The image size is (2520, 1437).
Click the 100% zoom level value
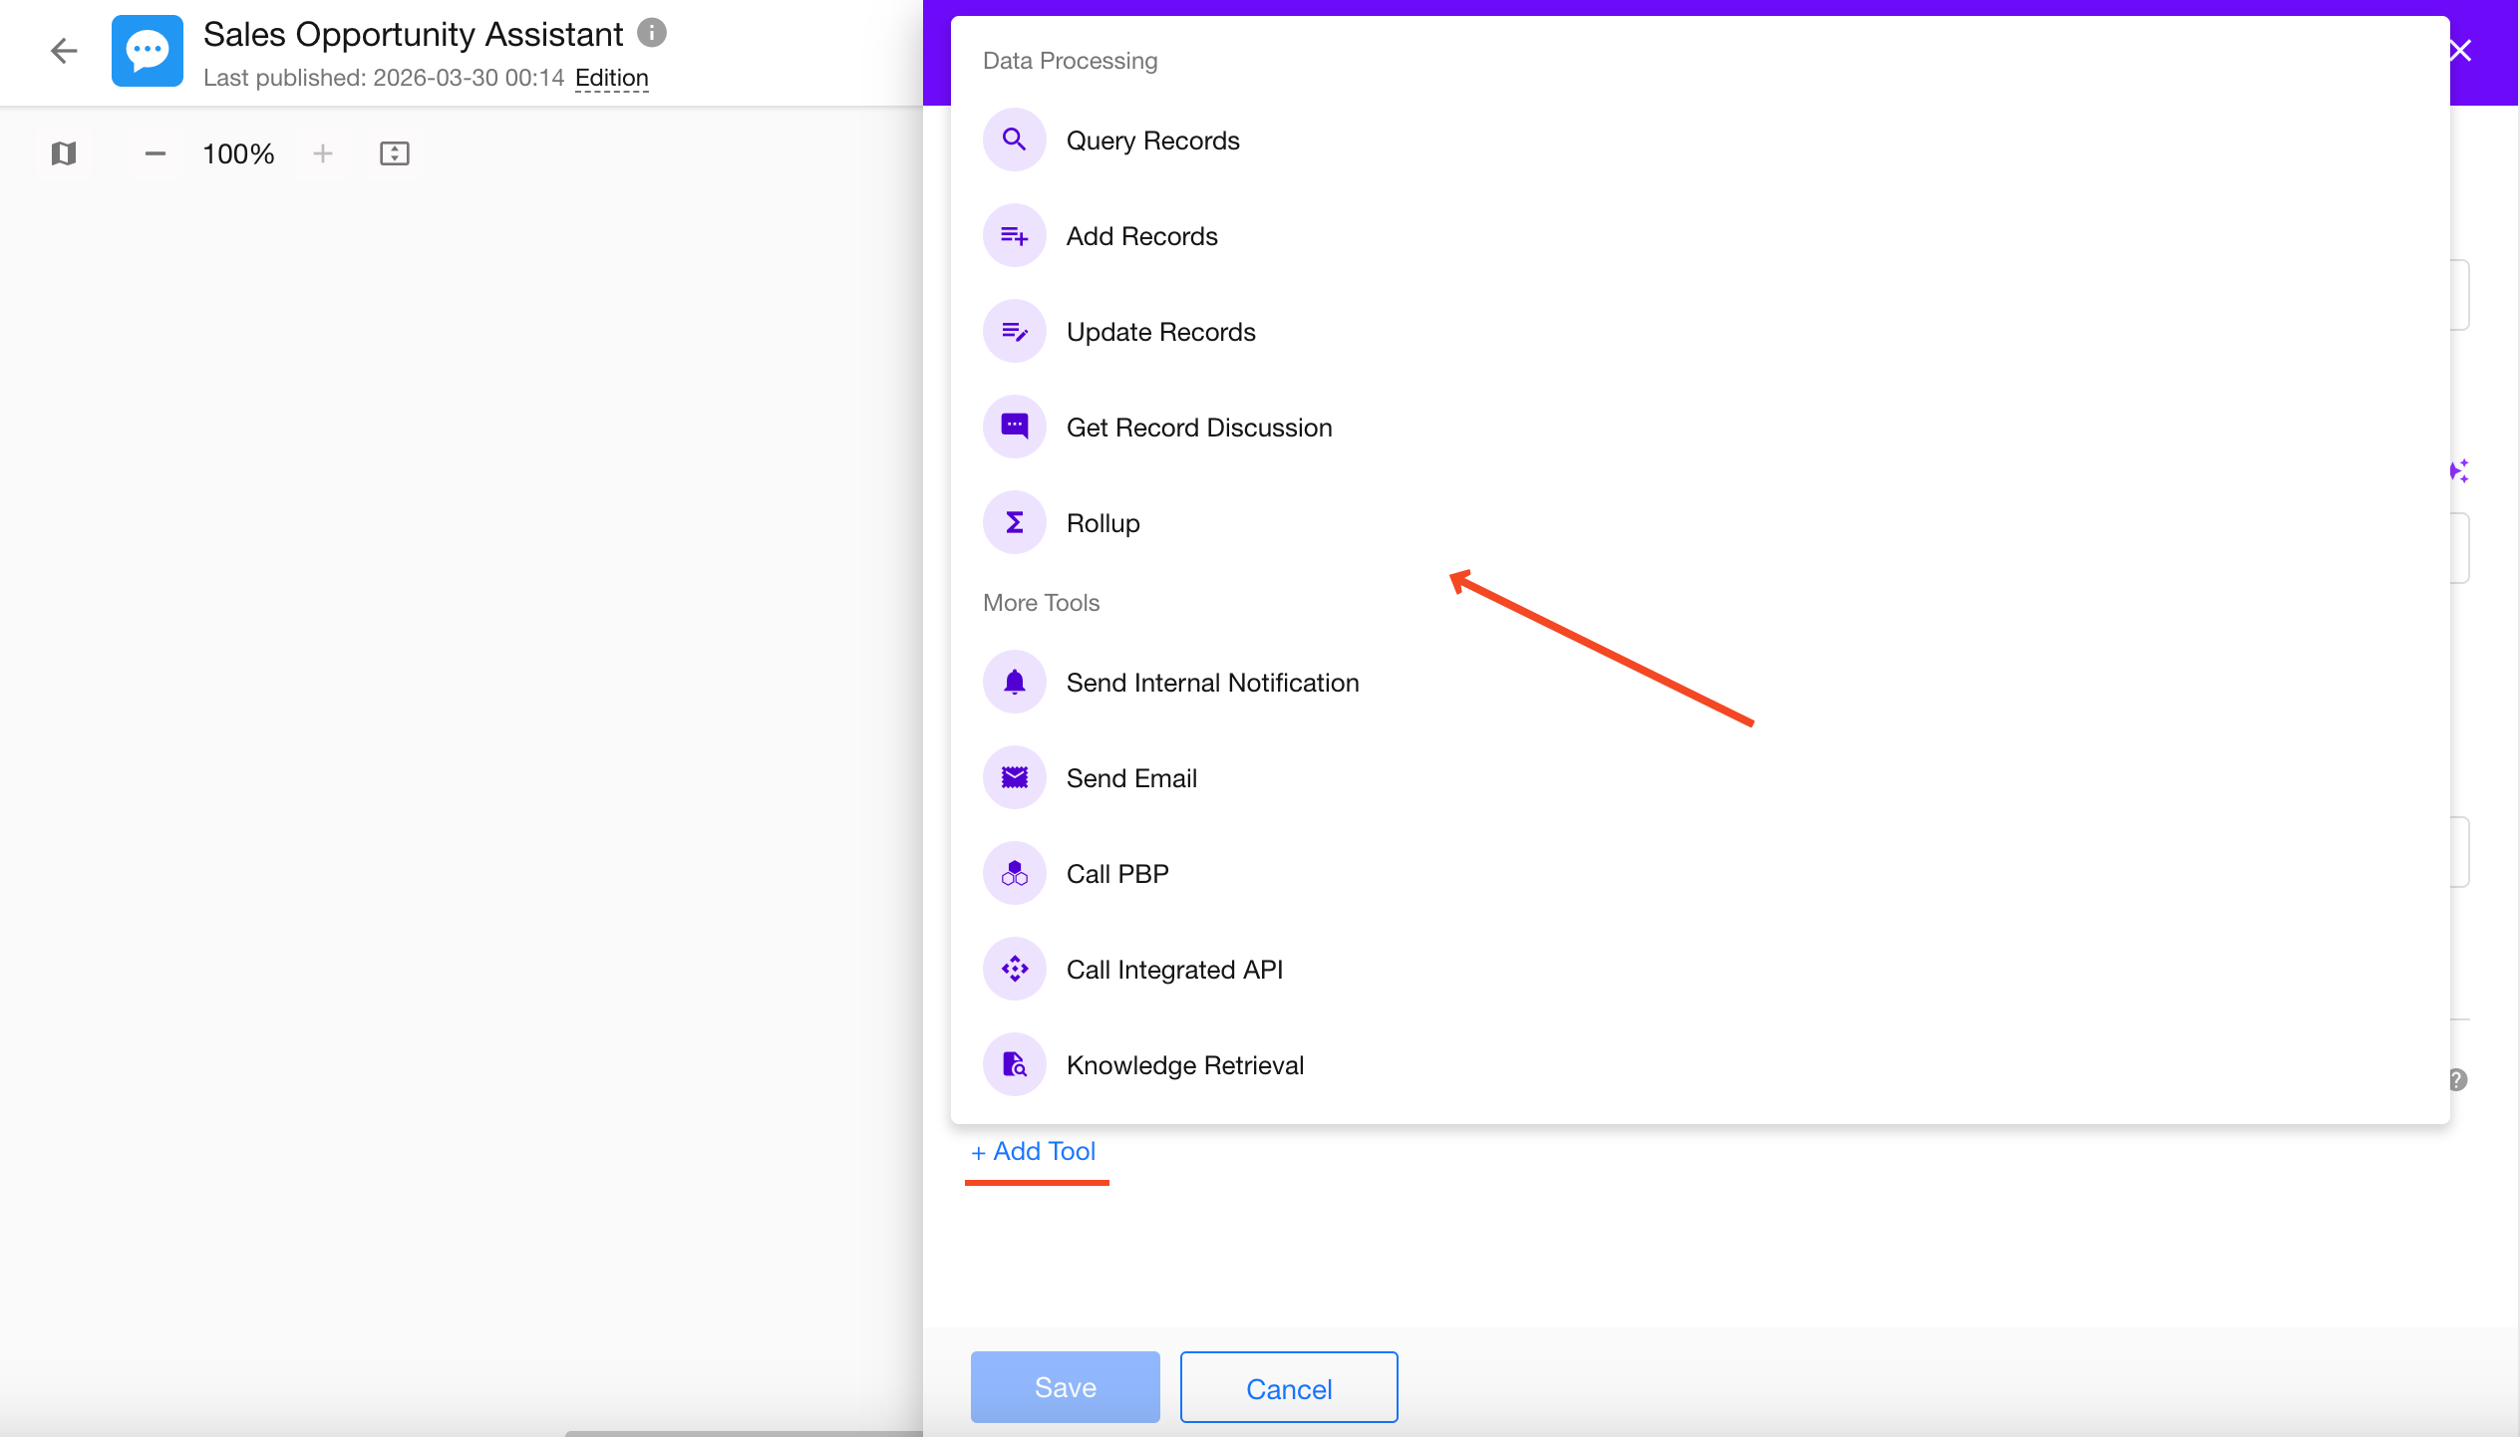(238, 153)
